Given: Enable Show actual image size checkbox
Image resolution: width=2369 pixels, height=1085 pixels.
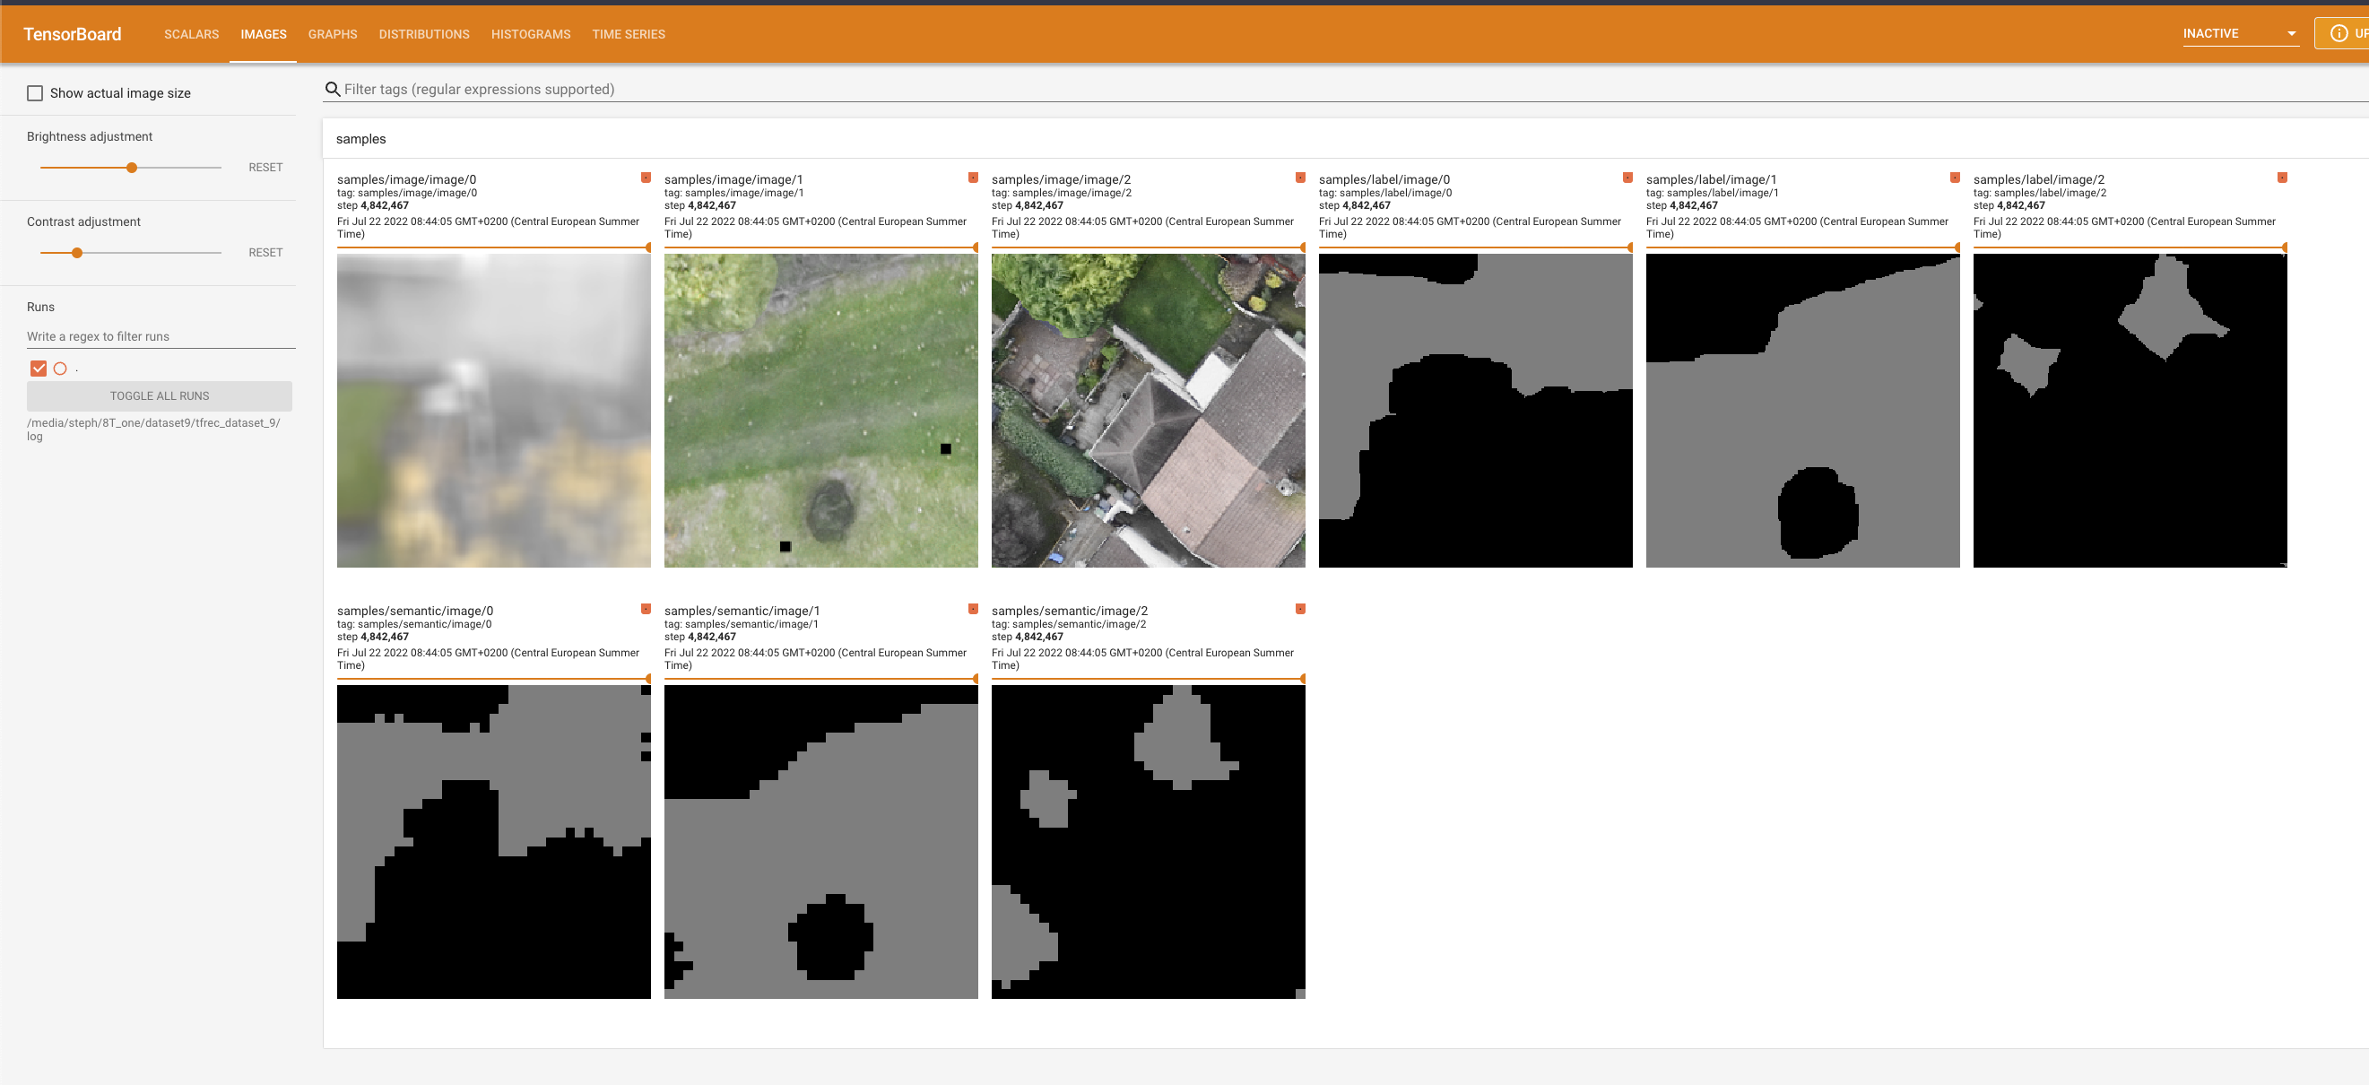Looking at the screenshot, I should [35, 93].
